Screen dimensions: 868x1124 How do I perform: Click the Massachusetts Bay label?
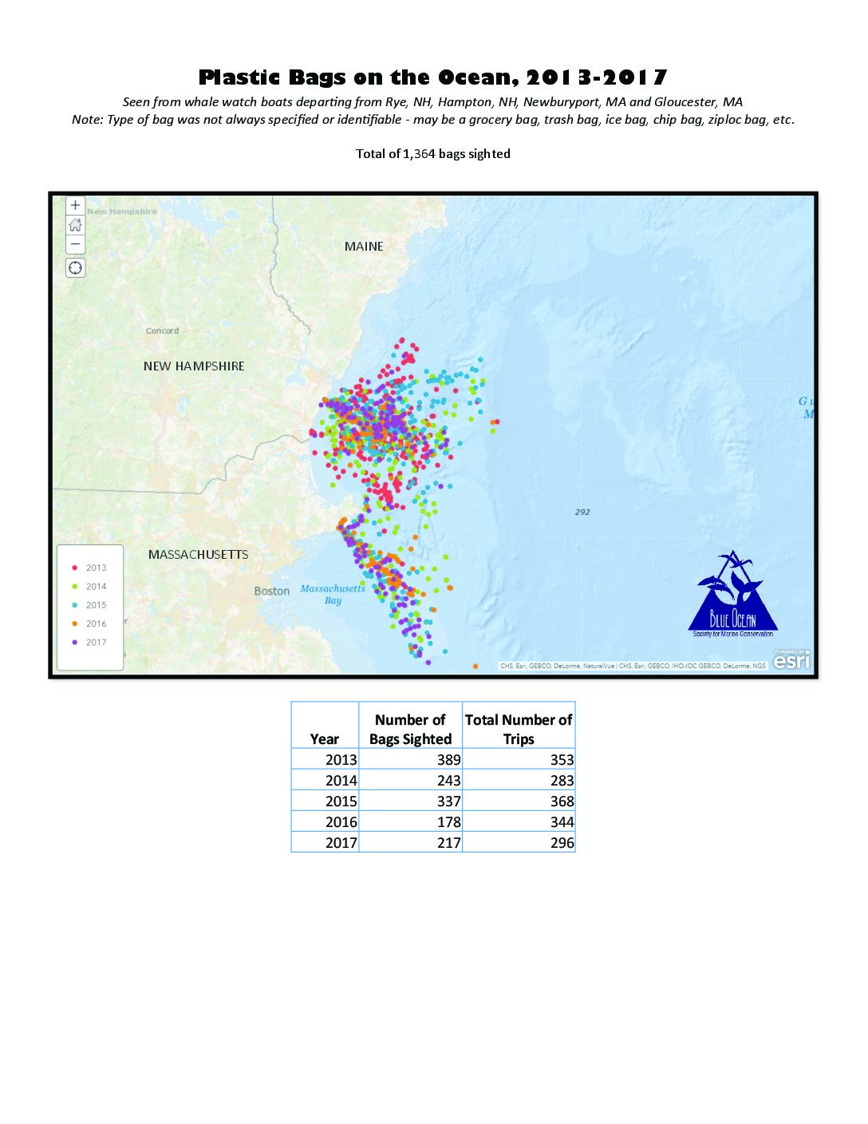[333, 595]
